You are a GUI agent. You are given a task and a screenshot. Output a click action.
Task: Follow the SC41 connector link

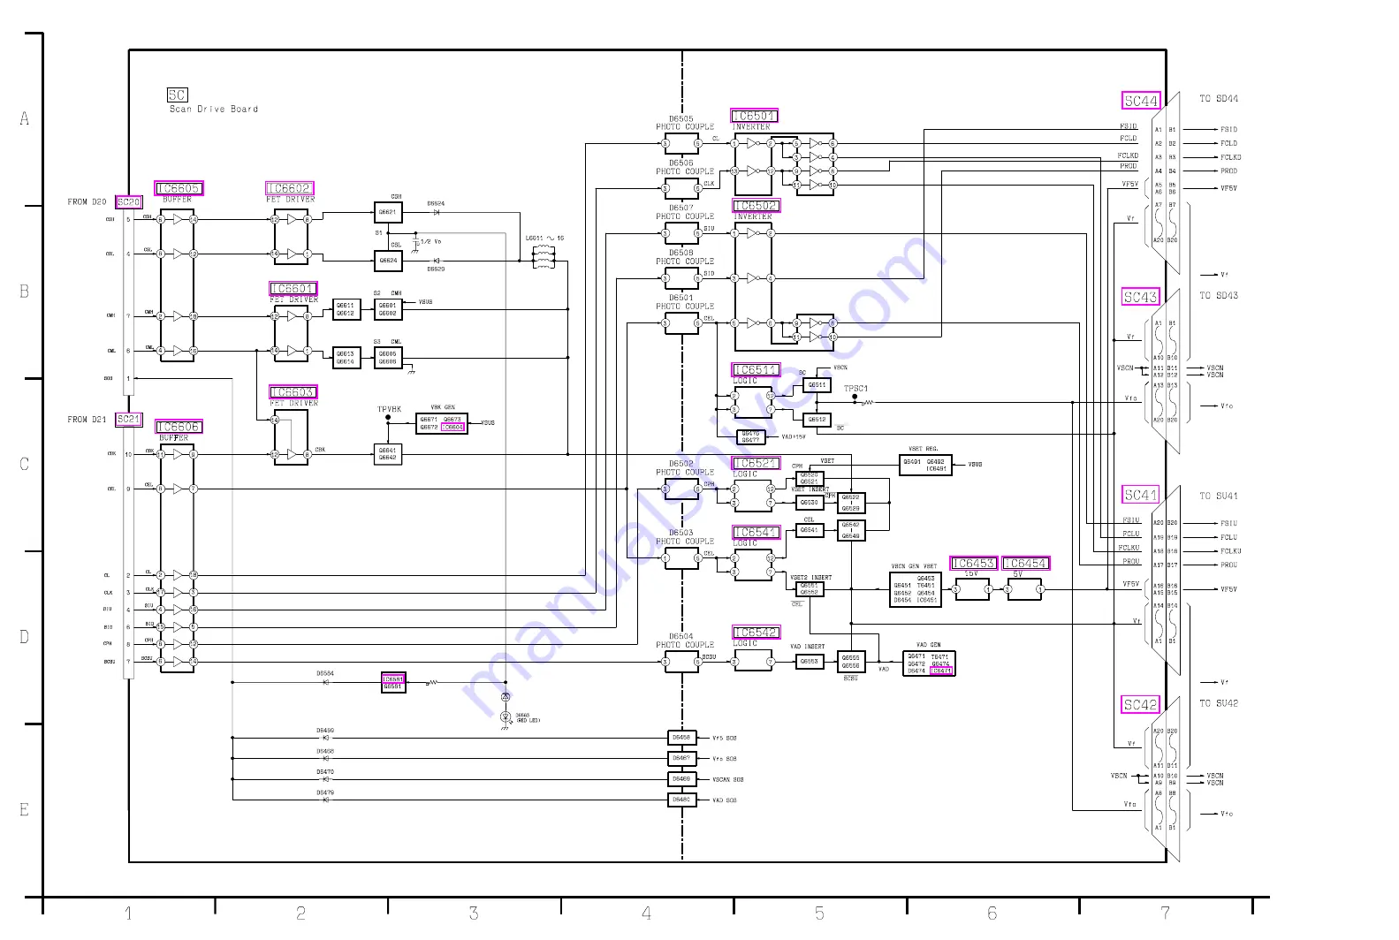click(1141, 495)
